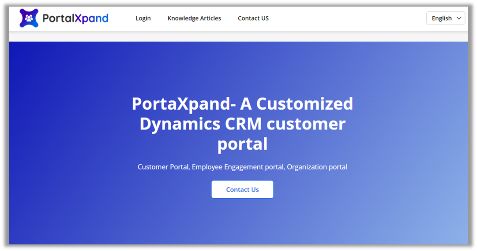Click the "PortaXpand- A Customized" heading line
477x251 pixels.
point(242,104)
